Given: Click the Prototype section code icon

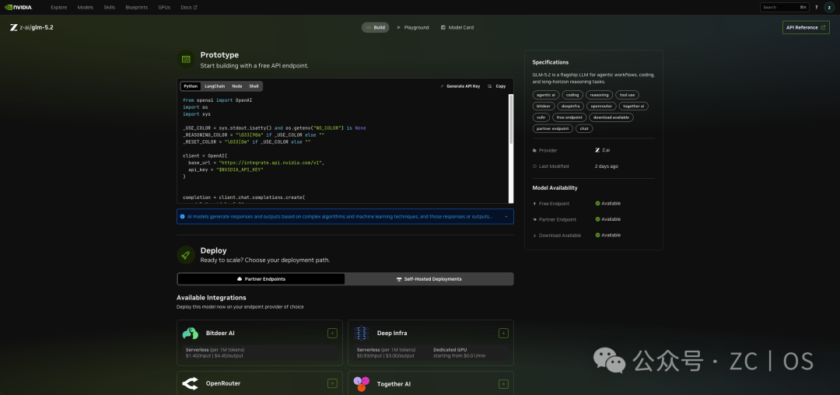Looking at the screenshot, I should pyautogui.click(x=186, y=59).
